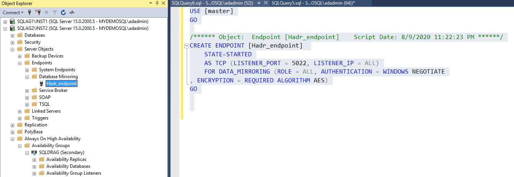Click the System Endpoints folder icon
Image resolution: width=514 pixels, height=177 pixels.
point(34,70)
